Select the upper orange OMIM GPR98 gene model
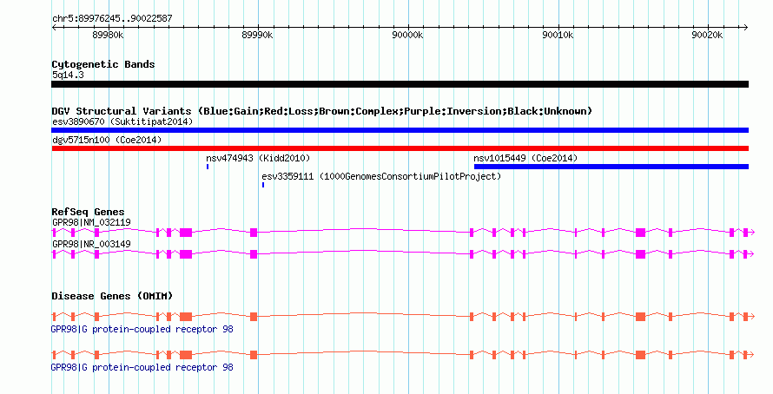773x394 pixels. (403, 316)
